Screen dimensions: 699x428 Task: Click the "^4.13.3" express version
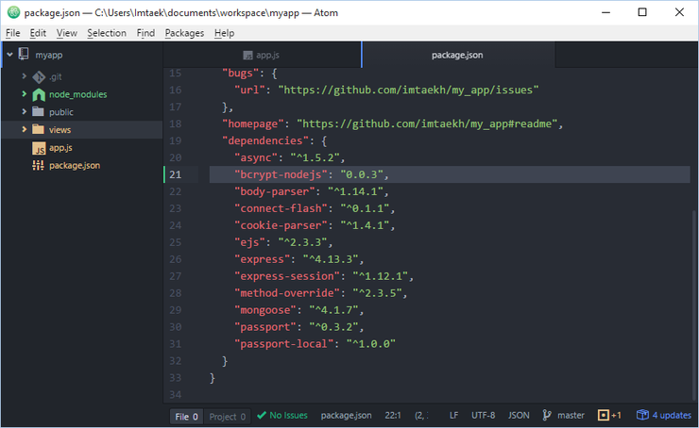tap(331, 259)
